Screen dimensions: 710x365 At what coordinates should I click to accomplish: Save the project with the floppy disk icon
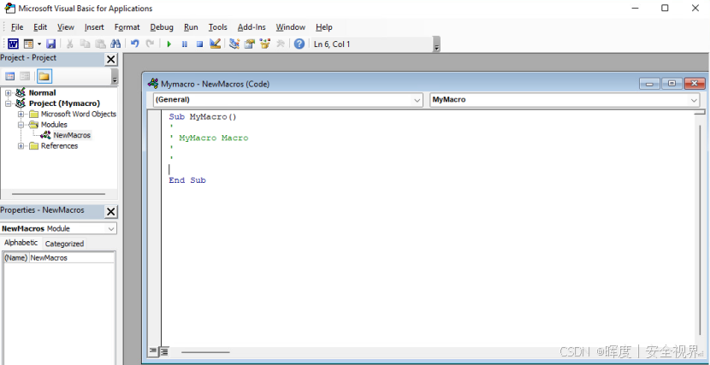pyautogui.click(x=50, y=44)
